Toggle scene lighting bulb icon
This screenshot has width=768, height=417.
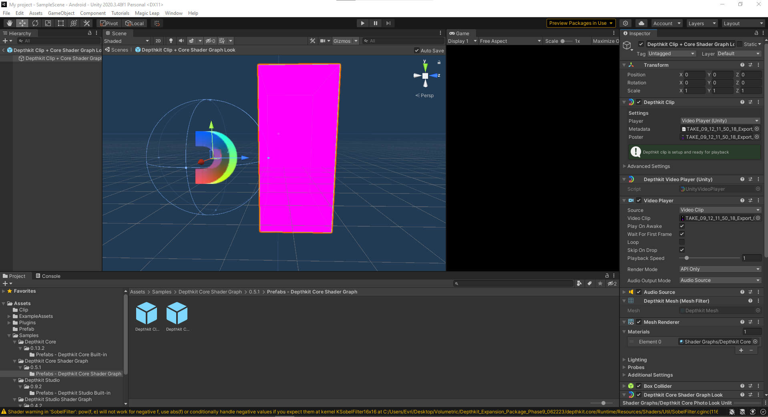[x=171, y=41]
